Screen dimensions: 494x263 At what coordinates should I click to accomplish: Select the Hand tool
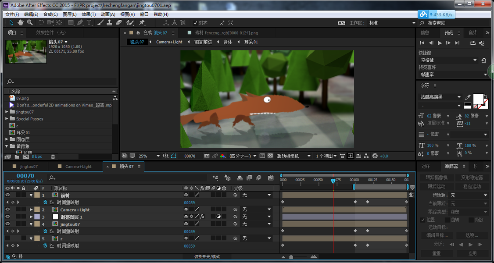pos(21,22)
